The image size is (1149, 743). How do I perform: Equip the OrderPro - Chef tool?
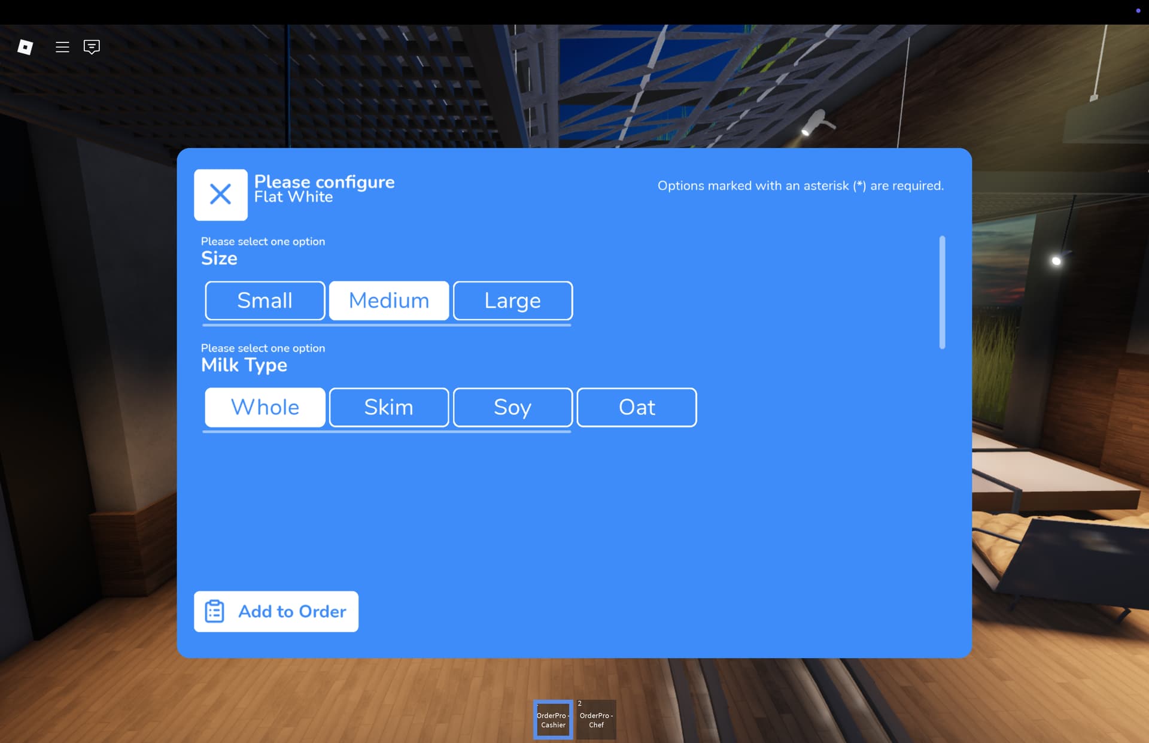[x=596, y=719]
